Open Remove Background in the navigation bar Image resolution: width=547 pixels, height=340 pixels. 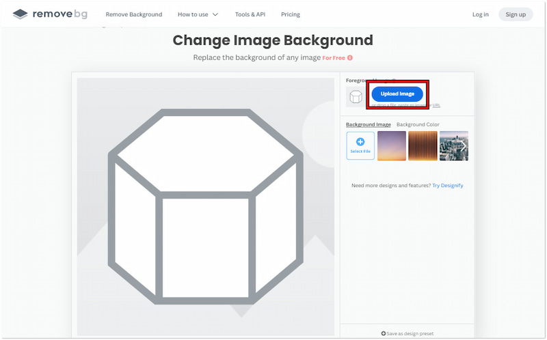134,14
